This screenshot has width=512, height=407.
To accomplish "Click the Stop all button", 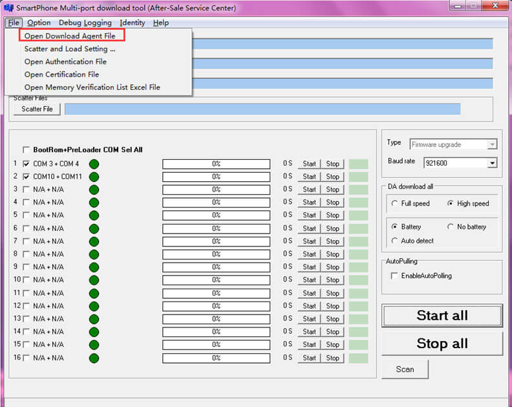I will [x=442, y=344].
